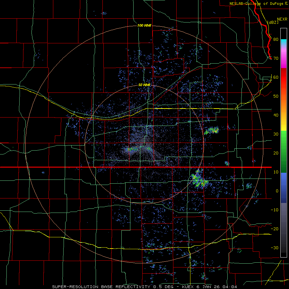Click the 100 NMI range ring label
Screen dimensions: 289x289
[x=144, y=25]
